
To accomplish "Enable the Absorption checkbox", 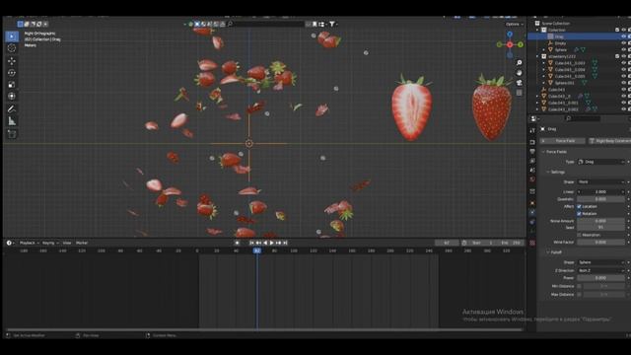I will [x=579, y=235].
